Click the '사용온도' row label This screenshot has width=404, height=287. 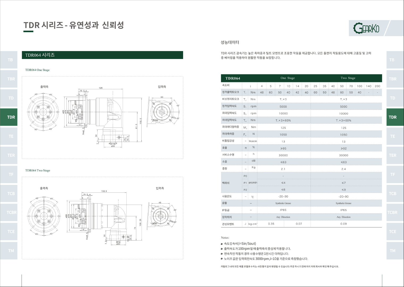point(227,196)
